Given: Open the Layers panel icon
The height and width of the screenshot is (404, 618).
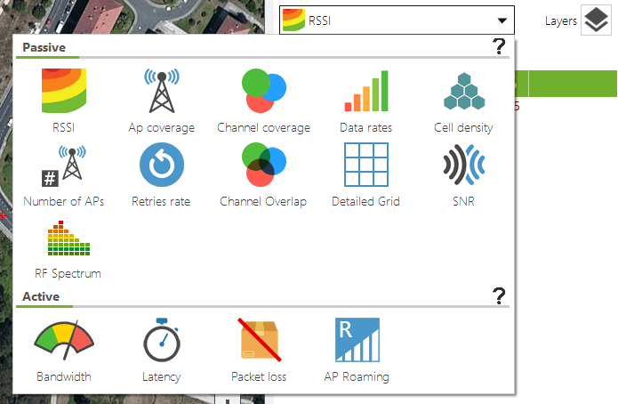Looking at the screenshot, I should (x=596, y=20).
